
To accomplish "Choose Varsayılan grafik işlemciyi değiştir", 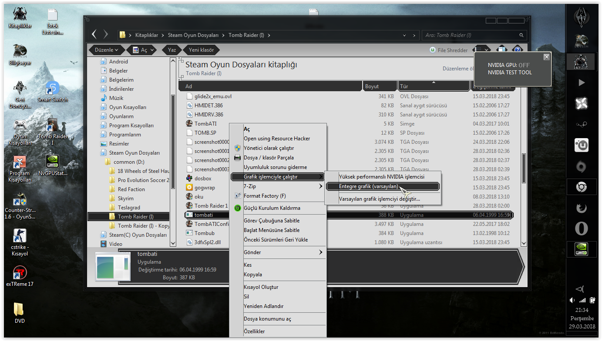I will [380, 199].
